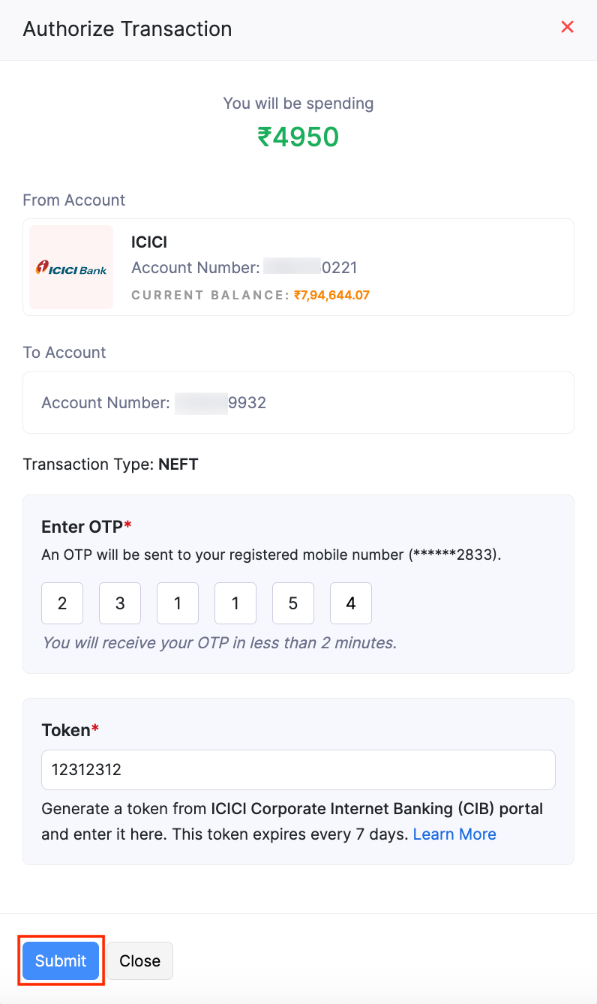Select the last OTP digit box
This screenshot has width=597, height=1004.
pyautogui.click(x=350, y=603)
